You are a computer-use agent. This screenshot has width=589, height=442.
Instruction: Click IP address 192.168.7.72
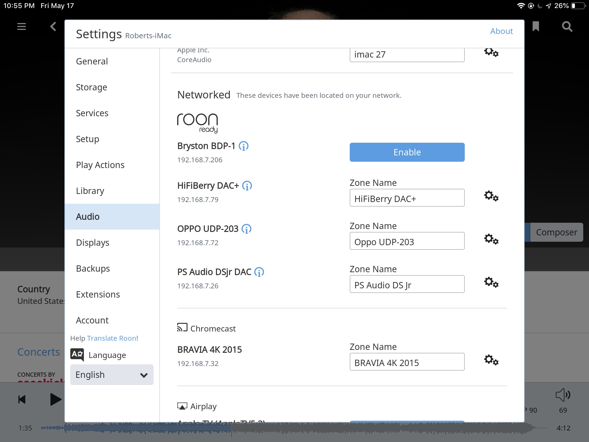point(198,243)
